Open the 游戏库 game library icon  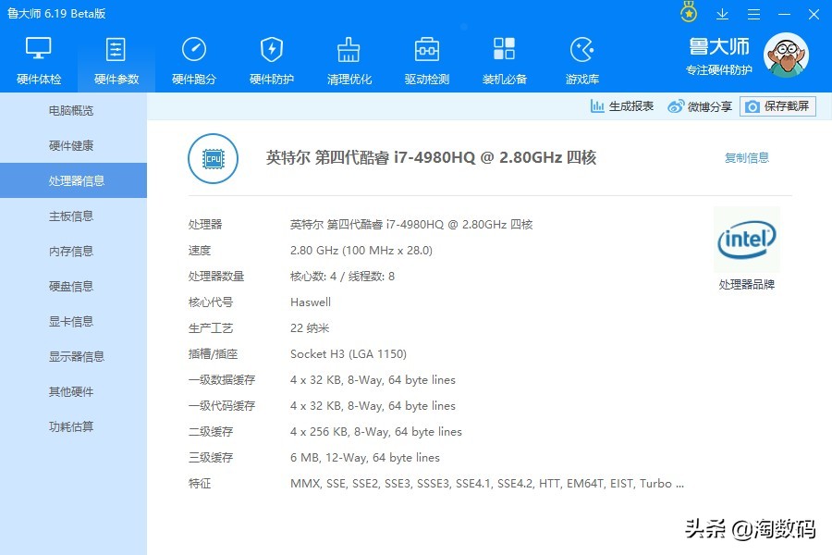tap(581, 51)
